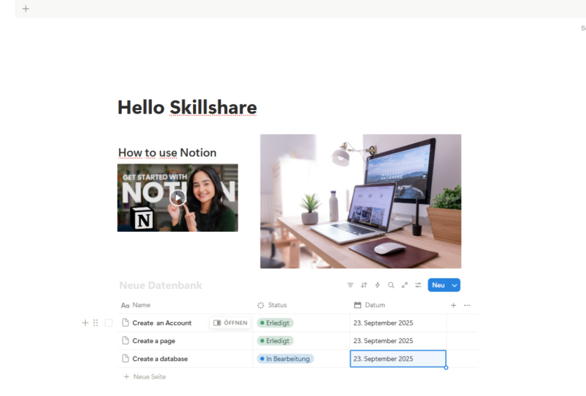586x396 pixels.
Task: Open the automations lightning icon
Action: 378,285
